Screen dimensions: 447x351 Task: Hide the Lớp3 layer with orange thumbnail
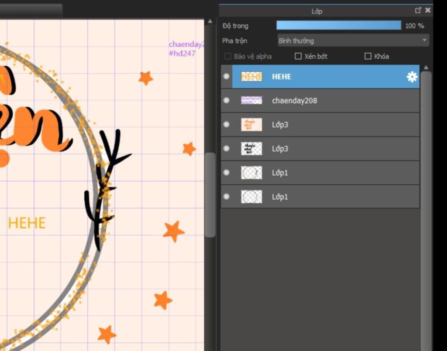click(x=227, y=124)
